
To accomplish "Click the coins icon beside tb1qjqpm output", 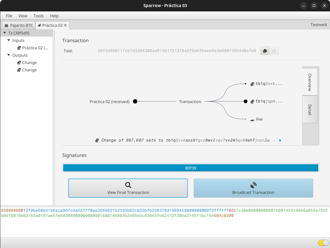I will point(252,102).
